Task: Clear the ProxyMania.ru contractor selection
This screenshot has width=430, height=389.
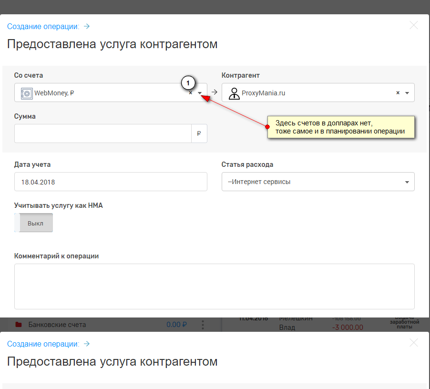Action: (398, 93)
